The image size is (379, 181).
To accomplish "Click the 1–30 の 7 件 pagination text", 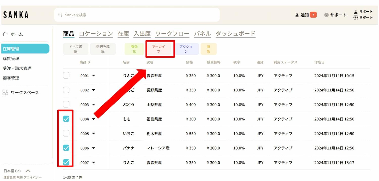I will (x=73, y=177).
